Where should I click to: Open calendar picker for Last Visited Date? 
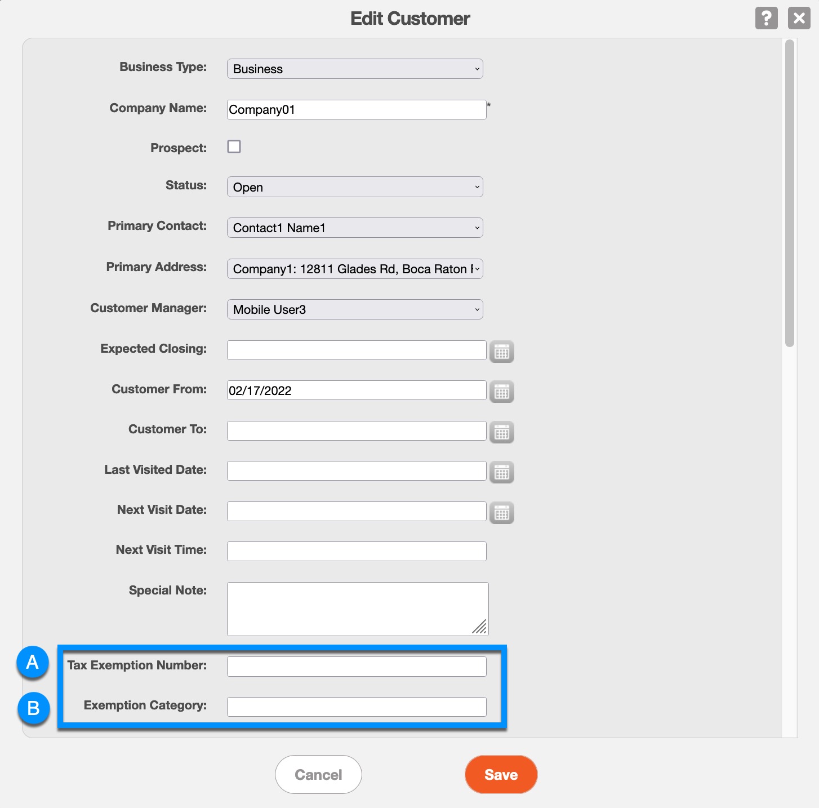(501, 472)
